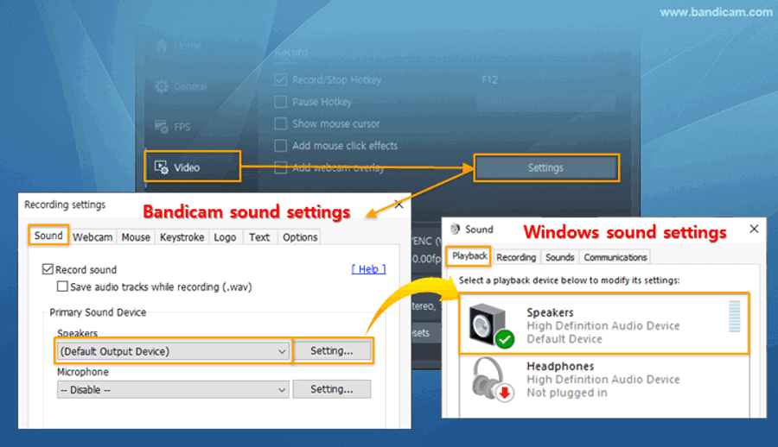The height and width of the screenshot is (447, 778).
Task: Click 'Primary Sound Device' group label
Action: pos(98,312)
